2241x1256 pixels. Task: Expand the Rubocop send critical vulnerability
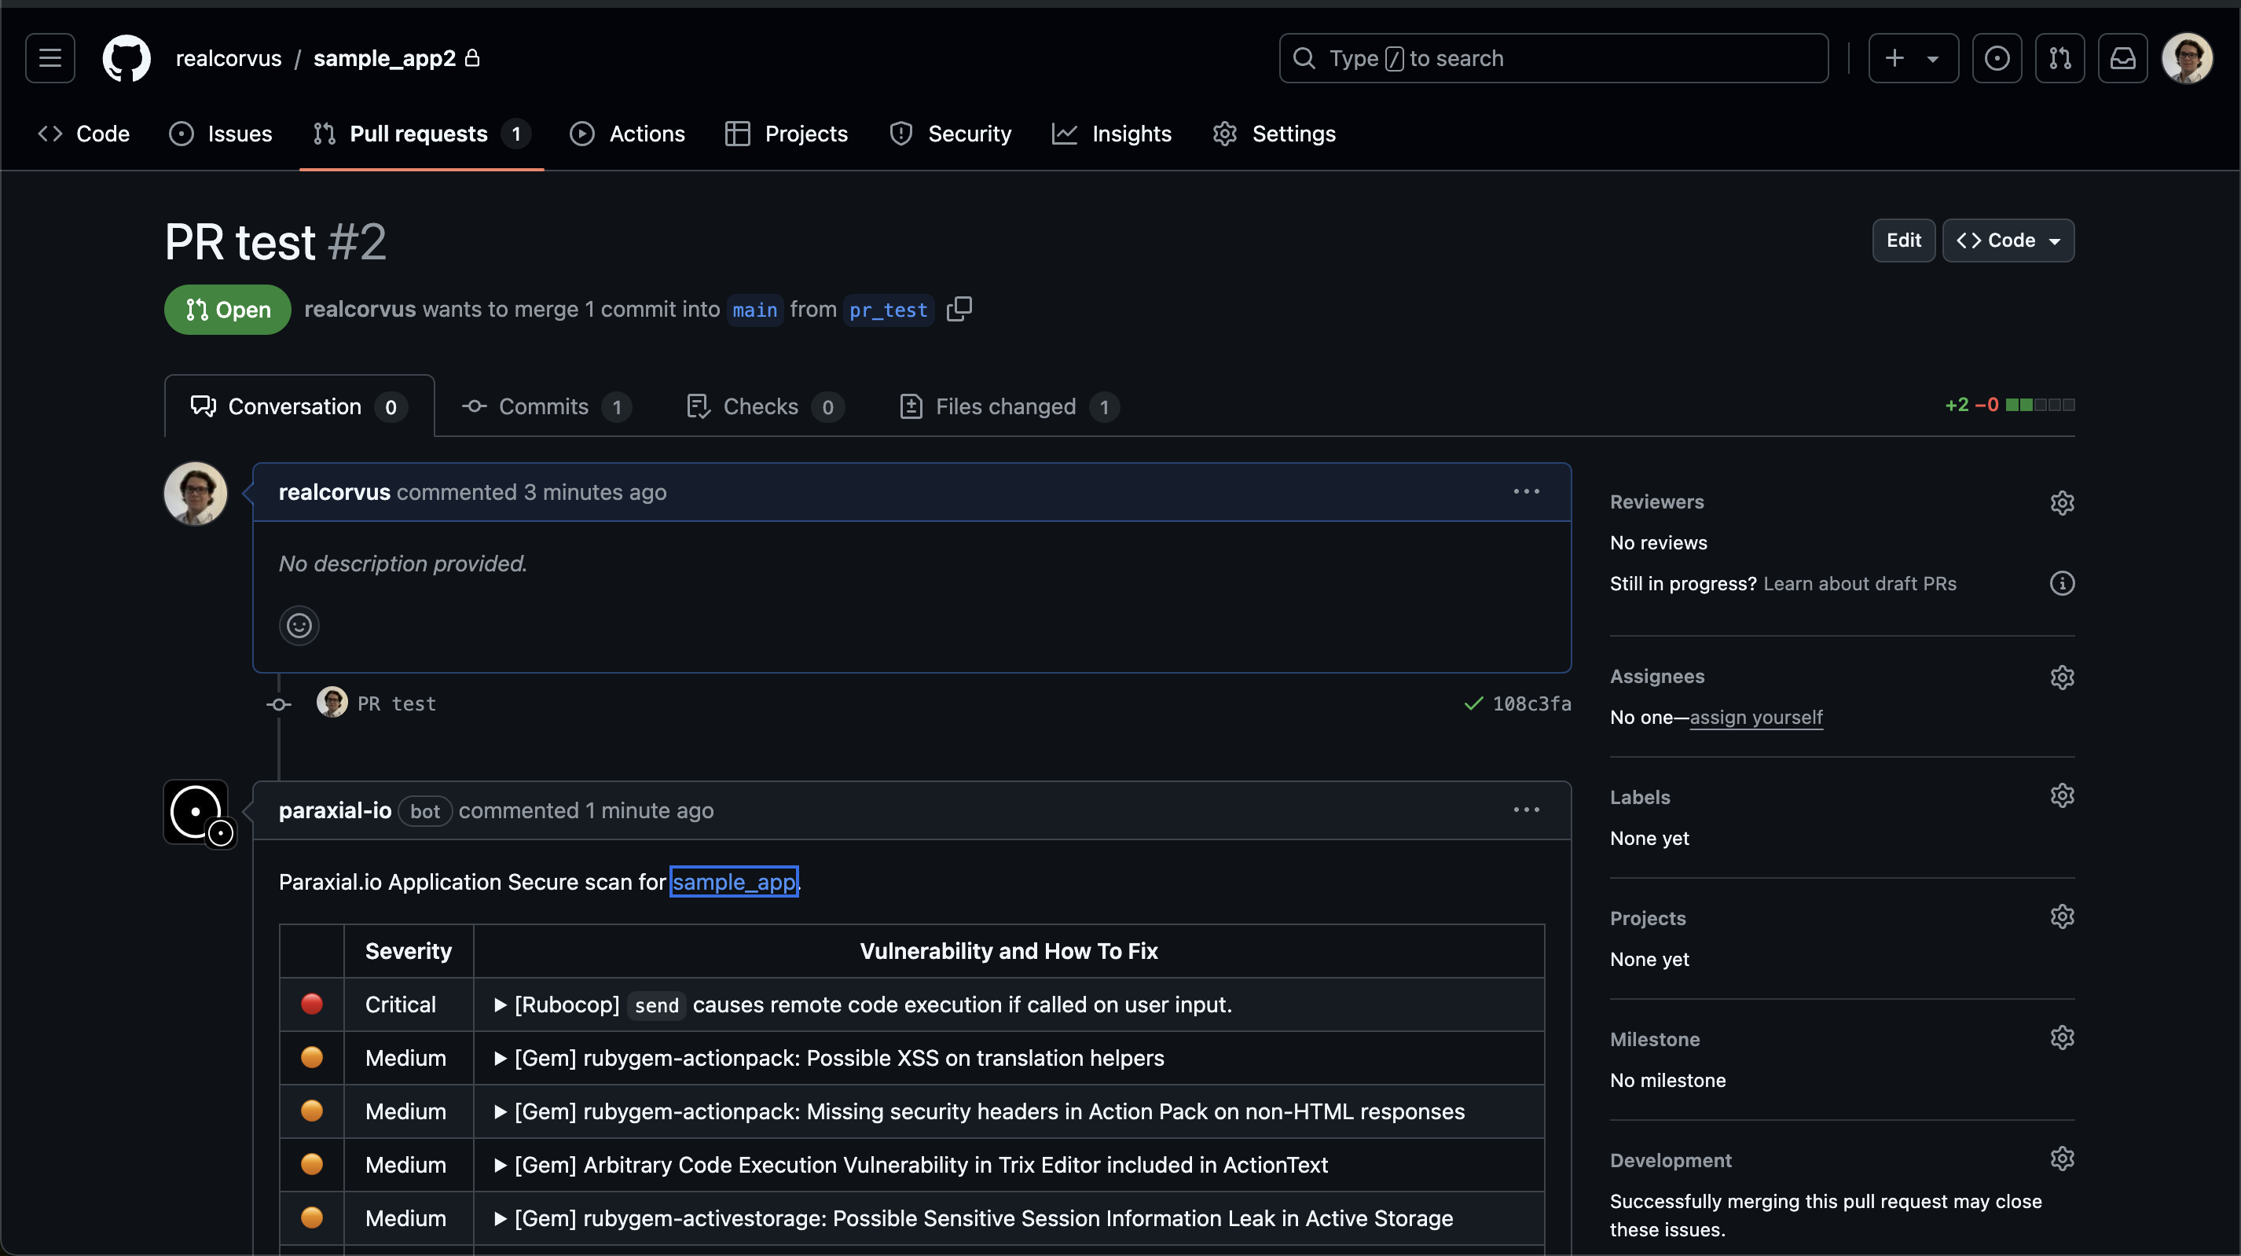pyautogui.click(x=863, y=1004)
